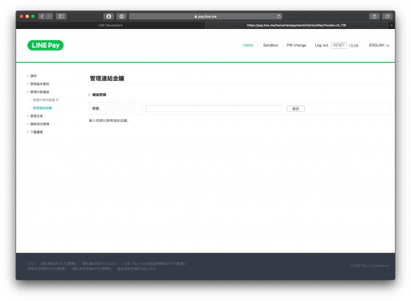
Task: Open 隱私權政策(ENGLISH) footer link
Action: [x=100, y=264]
